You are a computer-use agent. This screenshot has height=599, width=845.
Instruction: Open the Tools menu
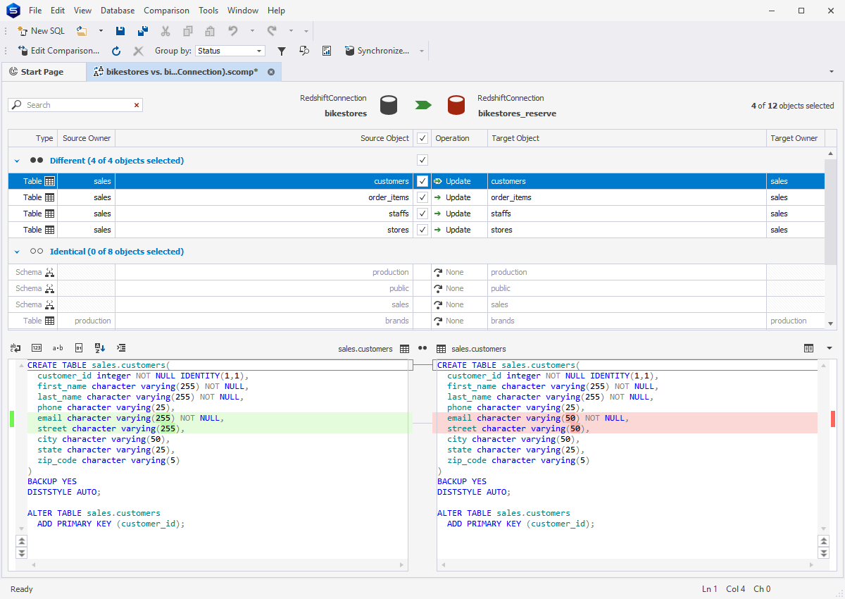tap(208, 11)
